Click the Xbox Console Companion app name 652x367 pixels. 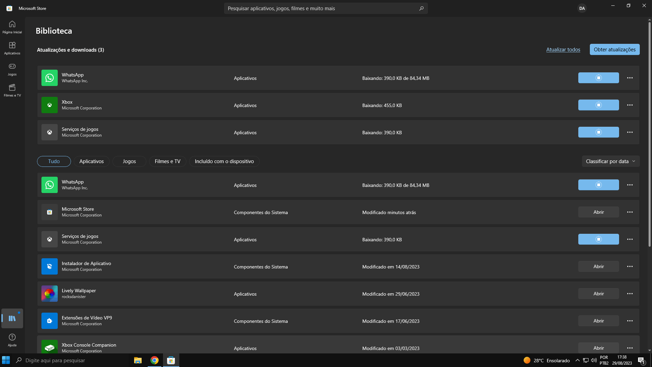pos(89,345)
